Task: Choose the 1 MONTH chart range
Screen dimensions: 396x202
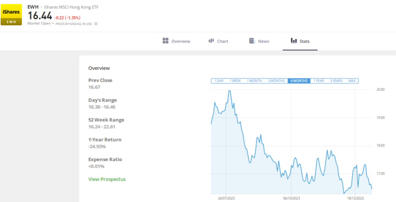Action: tap(254, 81)
